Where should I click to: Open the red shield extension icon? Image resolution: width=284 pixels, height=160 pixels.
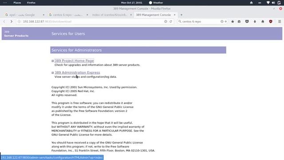[271, 21]
